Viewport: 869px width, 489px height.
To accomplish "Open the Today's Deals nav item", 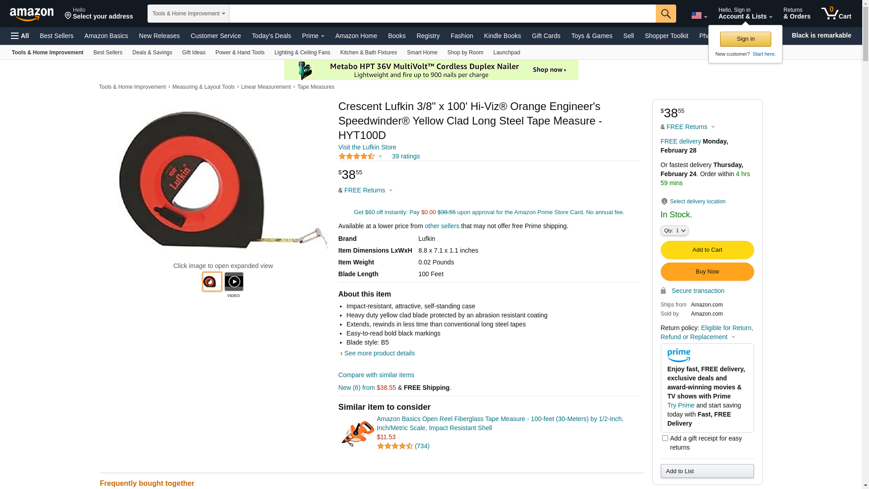I will pyautogui.click(x=272, y=36).
